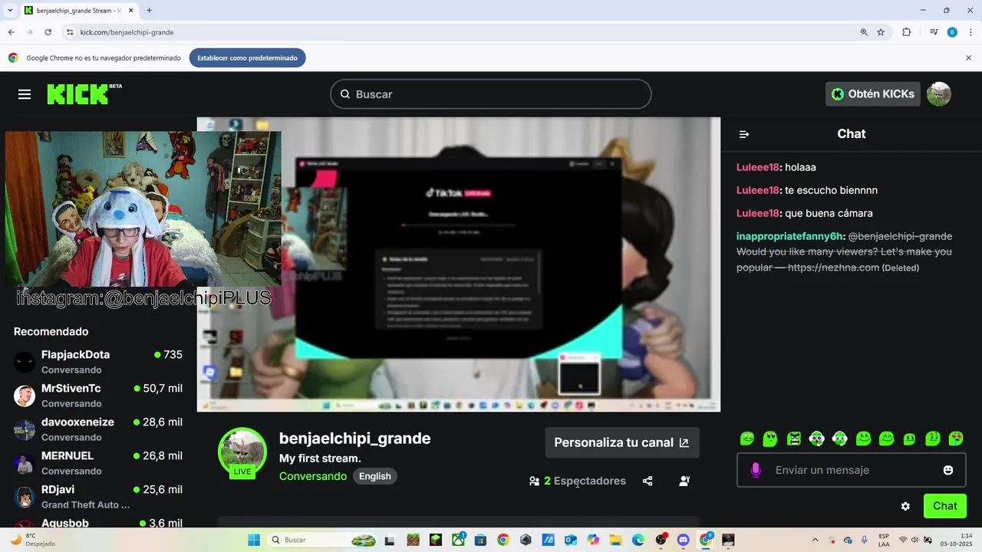The image size is (982, 552).
Task: Open chat settings gear icon
Action: click(905, 506)
